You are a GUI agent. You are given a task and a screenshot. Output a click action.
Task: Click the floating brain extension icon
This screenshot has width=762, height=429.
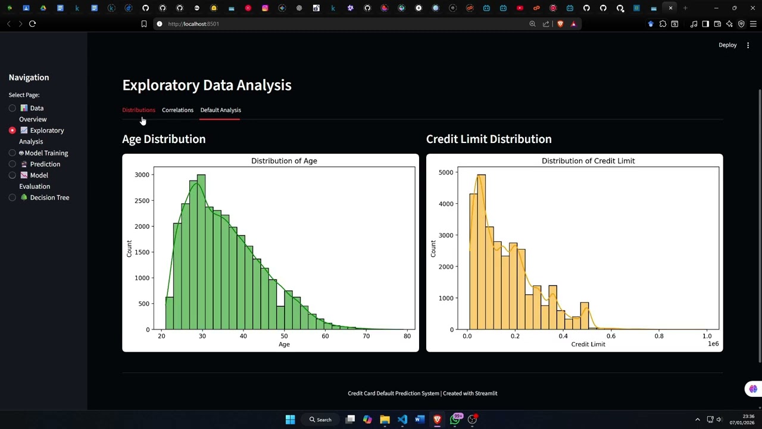click(x=753, y=389)
